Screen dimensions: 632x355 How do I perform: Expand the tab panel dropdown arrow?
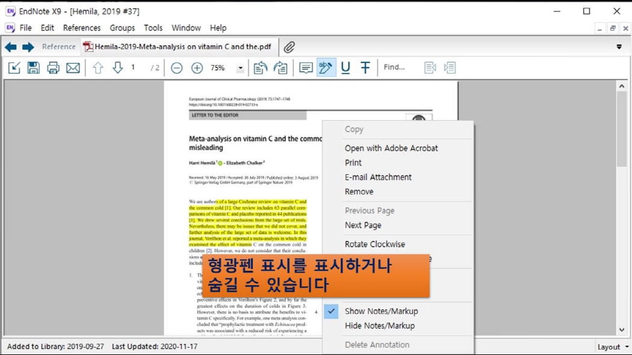619,47
